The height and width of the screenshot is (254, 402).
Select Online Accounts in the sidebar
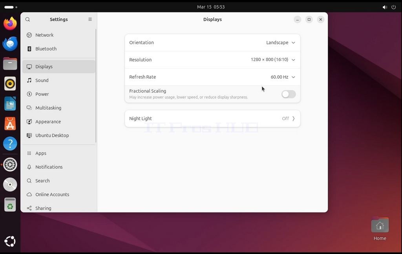pos(59,195)
